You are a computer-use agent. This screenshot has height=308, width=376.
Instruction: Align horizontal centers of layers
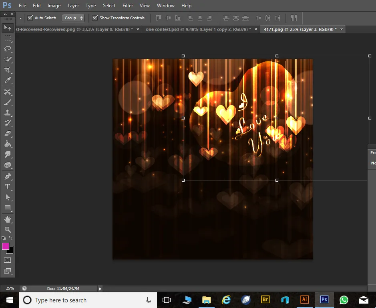pos(200,18)
